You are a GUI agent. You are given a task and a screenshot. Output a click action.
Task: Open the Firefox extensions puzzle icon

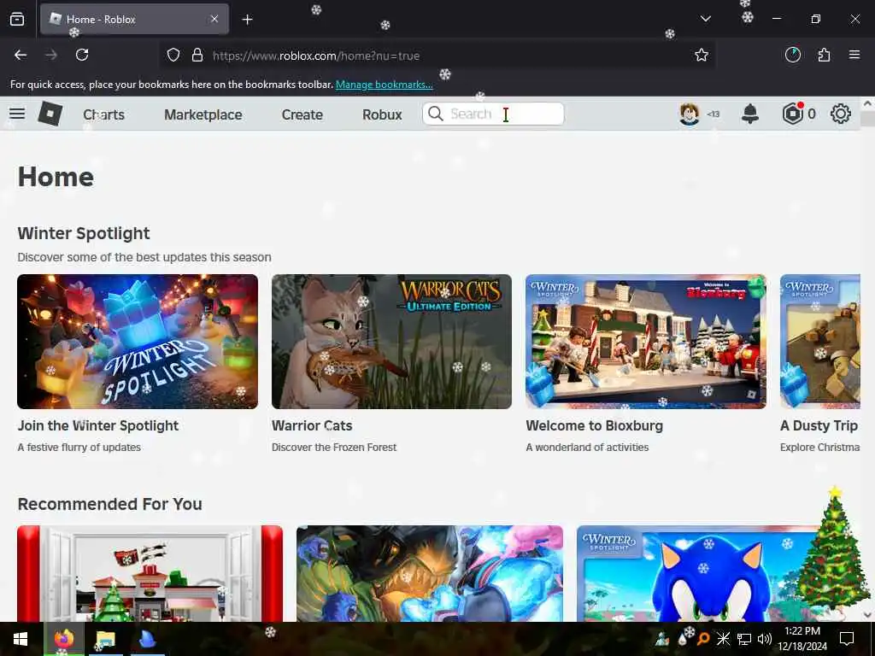824,55
